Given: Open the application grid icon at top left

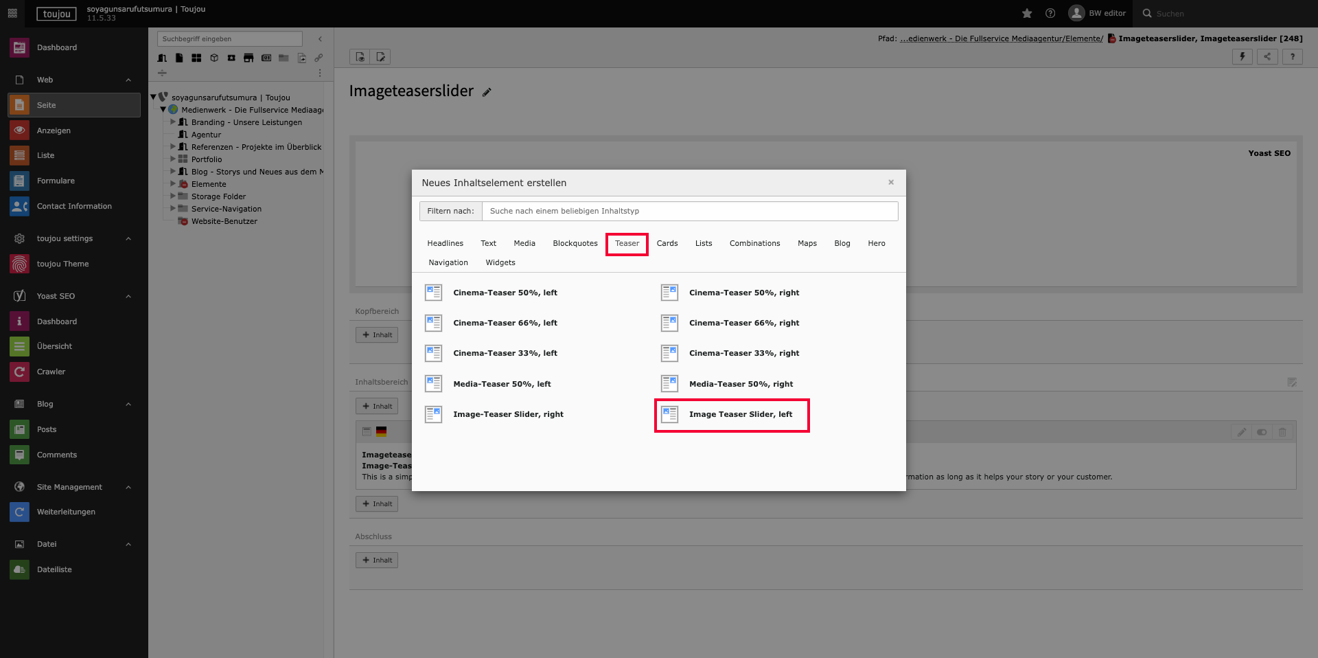Looking at the screenshot, I should coord(12,14).
